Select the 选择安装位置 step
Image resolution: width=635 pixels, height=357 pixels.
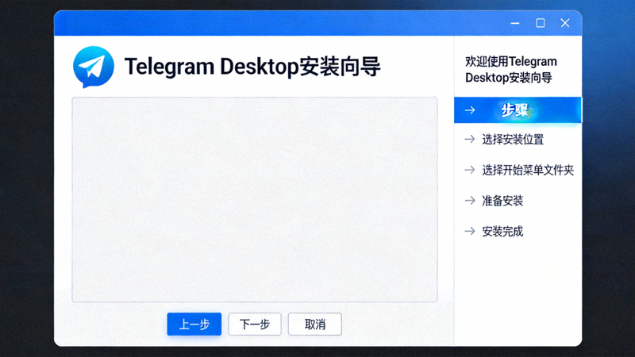pyautogui.click(x=513, y=140)
